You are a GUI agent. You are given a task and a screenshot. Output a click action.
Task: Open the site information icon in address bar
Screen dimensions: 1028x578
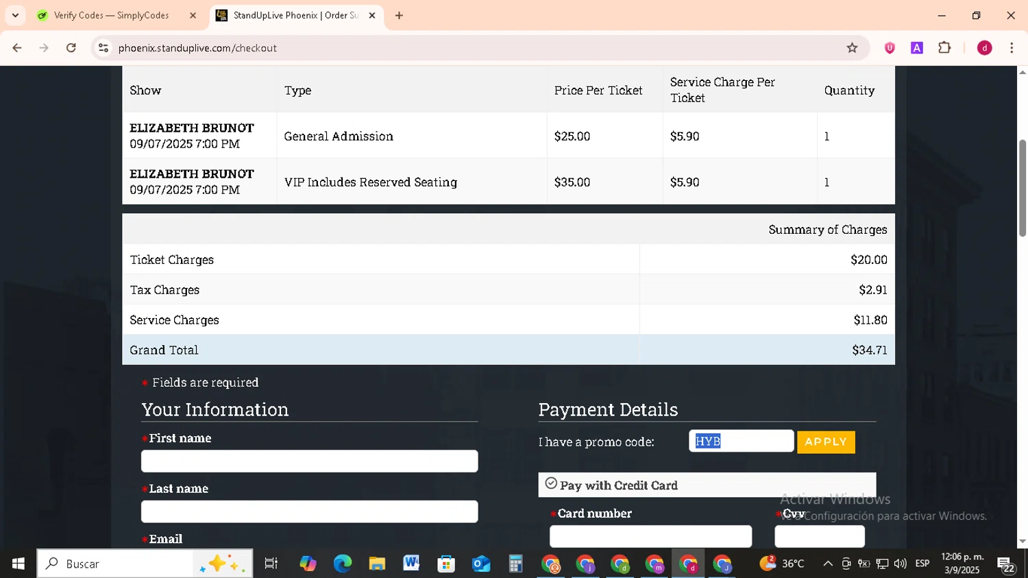click(103, 48)
